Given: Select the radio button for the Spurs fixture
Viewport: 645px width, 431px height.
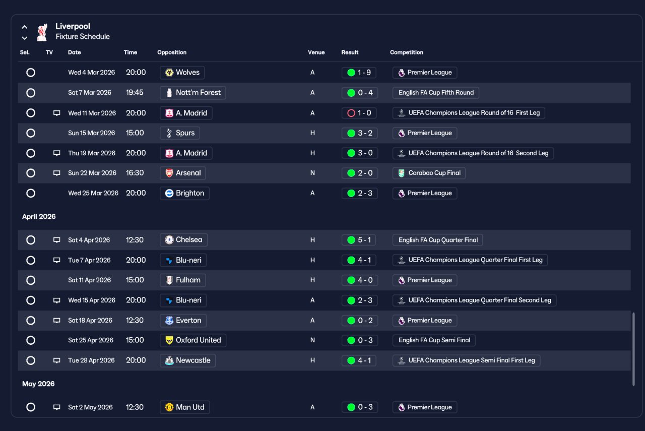Looking at the screenshot, I should click(x=31, y=133).
